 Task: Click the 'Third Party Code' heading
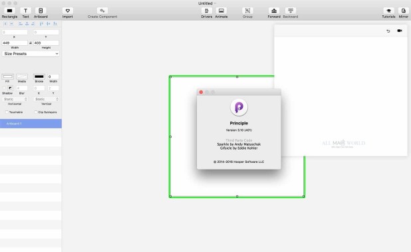(x=239, y=140)
